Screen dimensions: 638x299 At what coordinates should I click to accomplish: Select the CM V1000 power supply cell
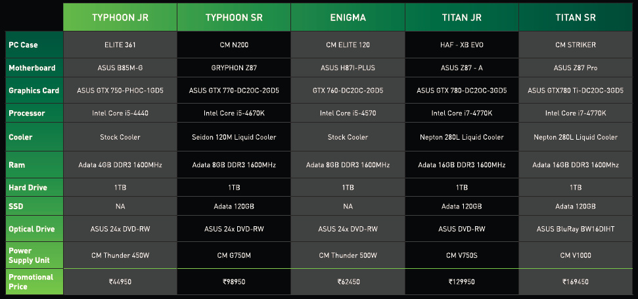coord(576,255)
